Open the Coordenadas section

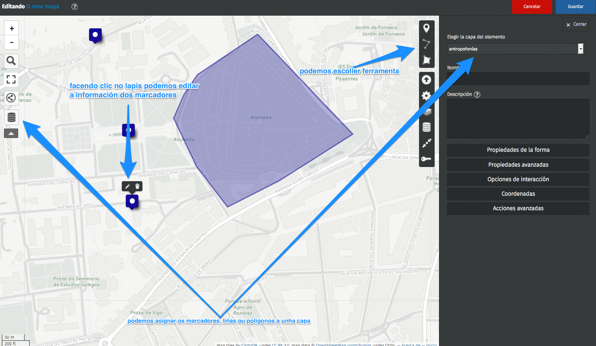[518, 194]
